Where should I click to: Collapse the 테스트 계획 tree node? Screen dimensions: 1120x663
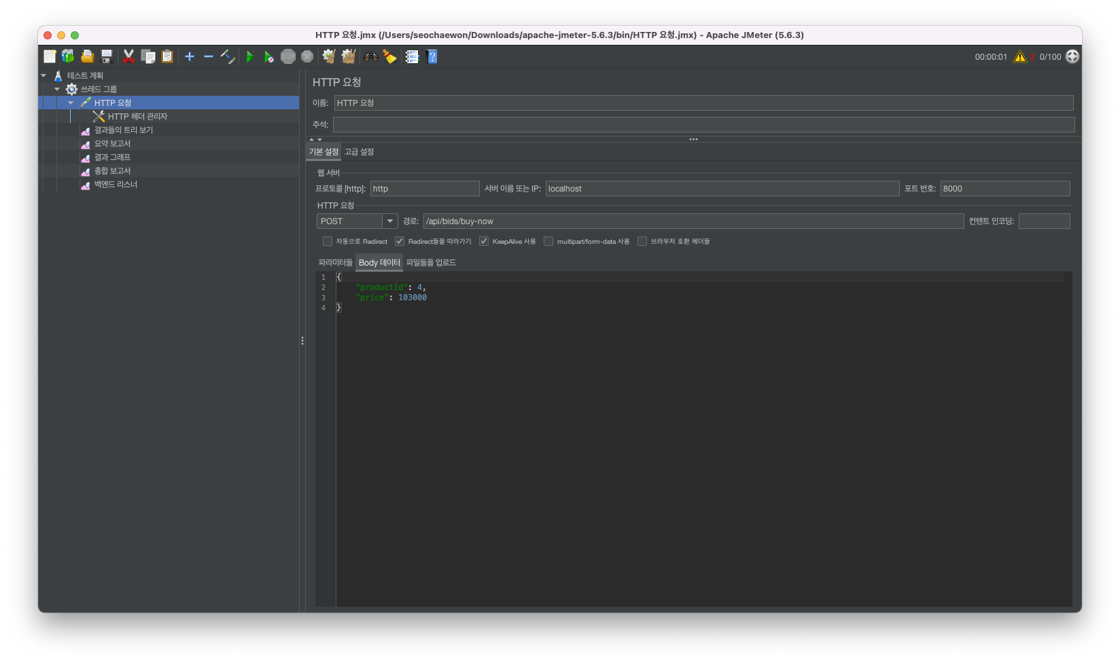[x=43, y=75]
